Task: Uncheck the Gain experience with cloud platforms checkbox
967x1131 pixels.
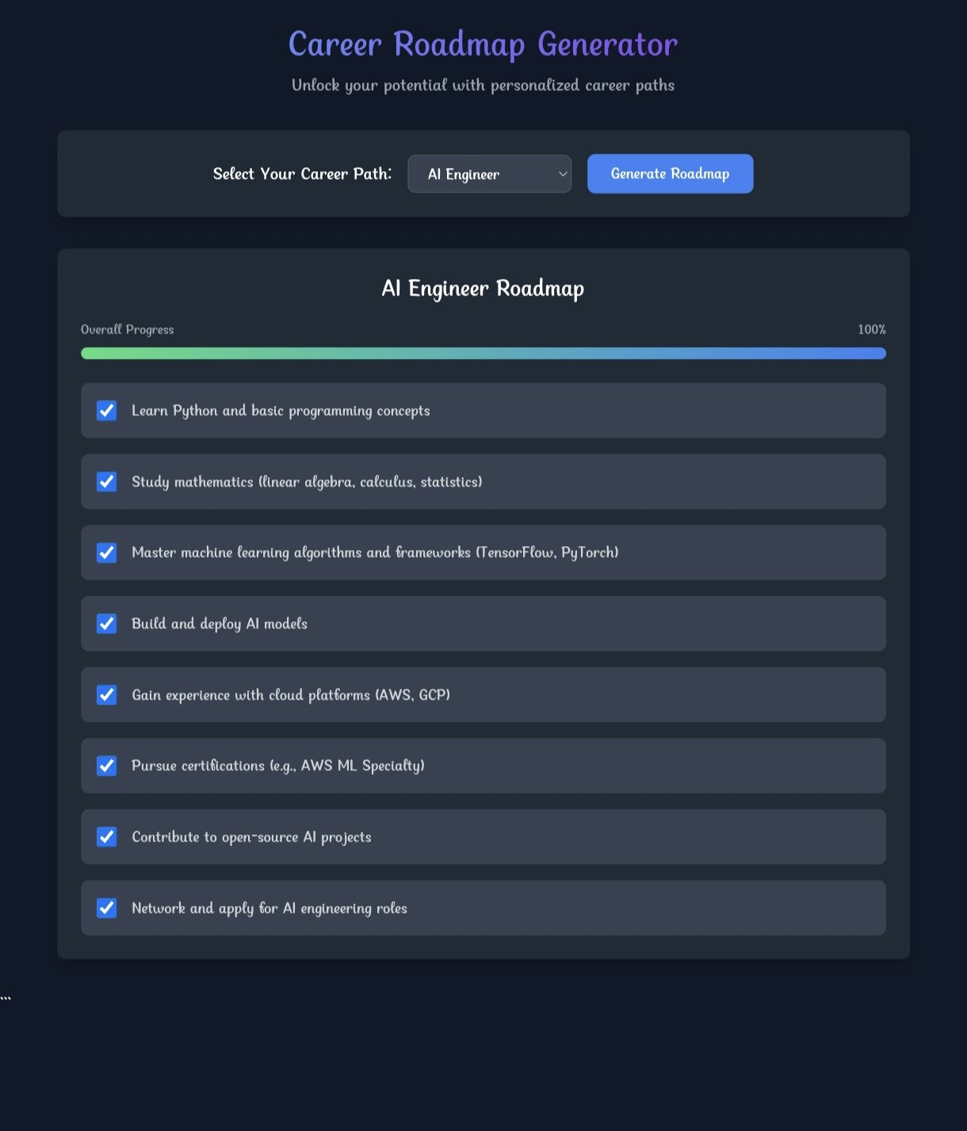Action: (106, 694)
